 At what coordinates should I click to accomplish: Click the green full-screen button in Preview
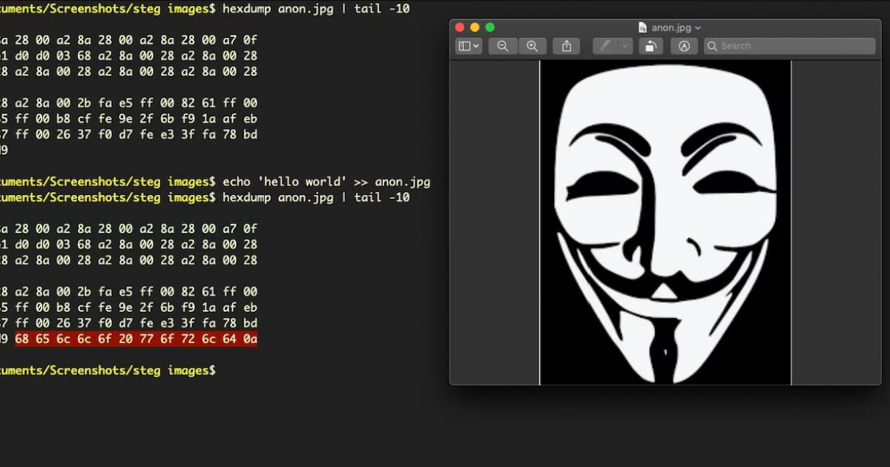(490, 27)
